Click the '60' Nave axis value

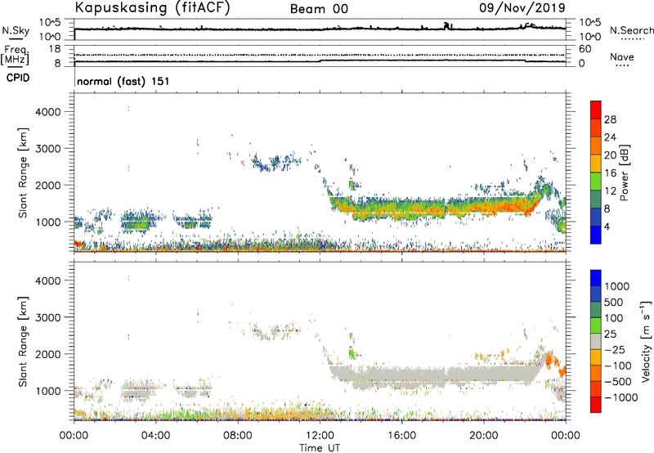click(585, 49)
